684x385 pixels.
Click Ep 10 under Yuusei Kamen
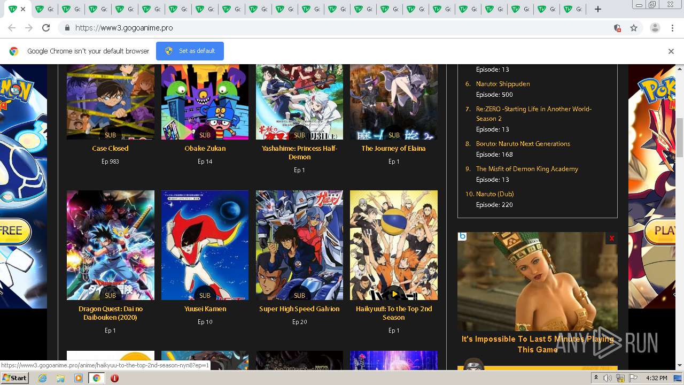pyautogui.click(x=205, y=322)
